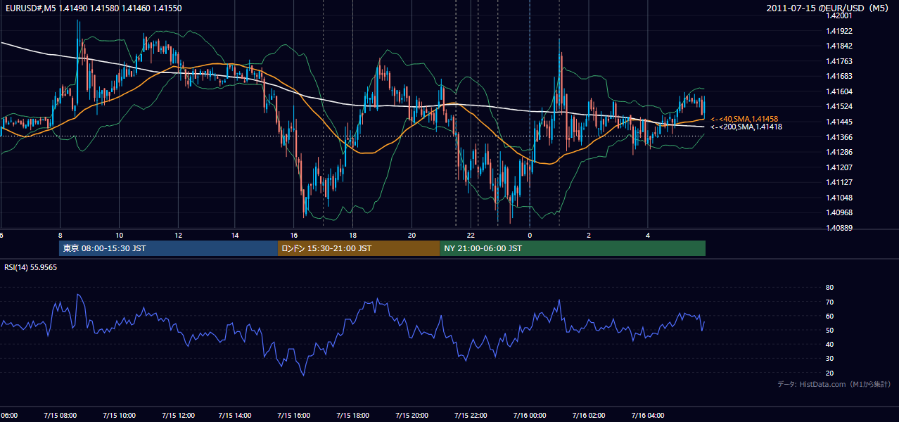Image resolution: width=899 pixels, height=422 pixels.
Task: Click hour label 10 under the price chart
Action: 119,235
